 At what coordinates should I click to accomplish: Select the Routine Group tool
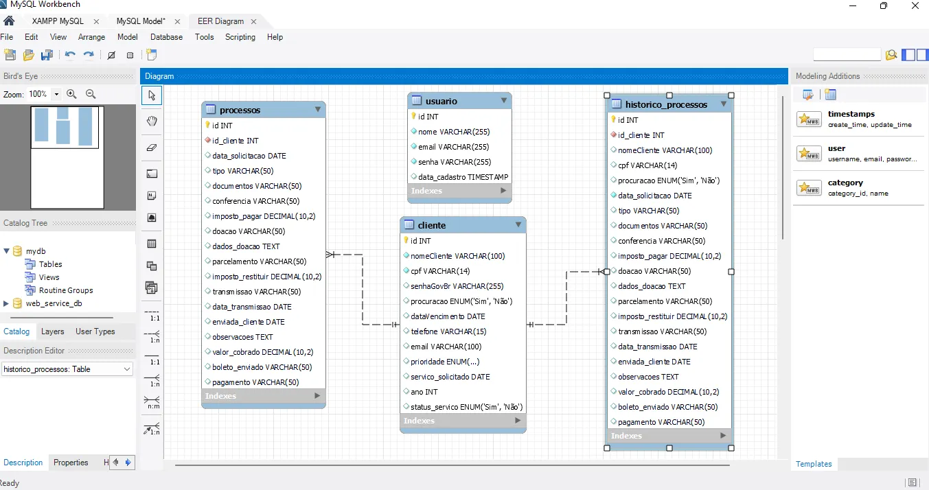(x=152, y=288)
